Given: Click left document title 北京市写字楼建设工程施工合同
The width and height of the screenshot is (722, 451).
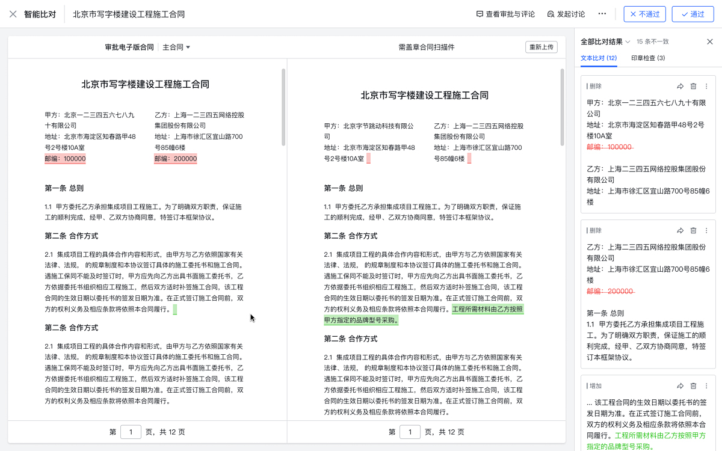Looking at the screenshot, I should (x=146, y=84).
